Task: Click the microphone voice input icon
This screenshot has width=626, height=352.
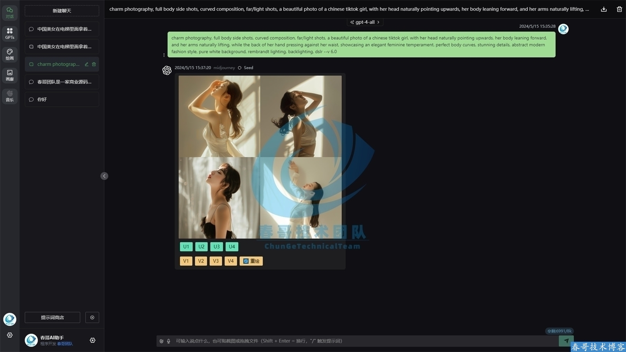Action: [x=169, y=341]
